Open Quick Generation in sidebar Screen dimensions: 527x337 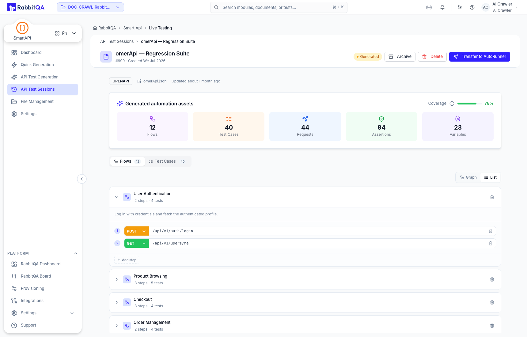43,65
